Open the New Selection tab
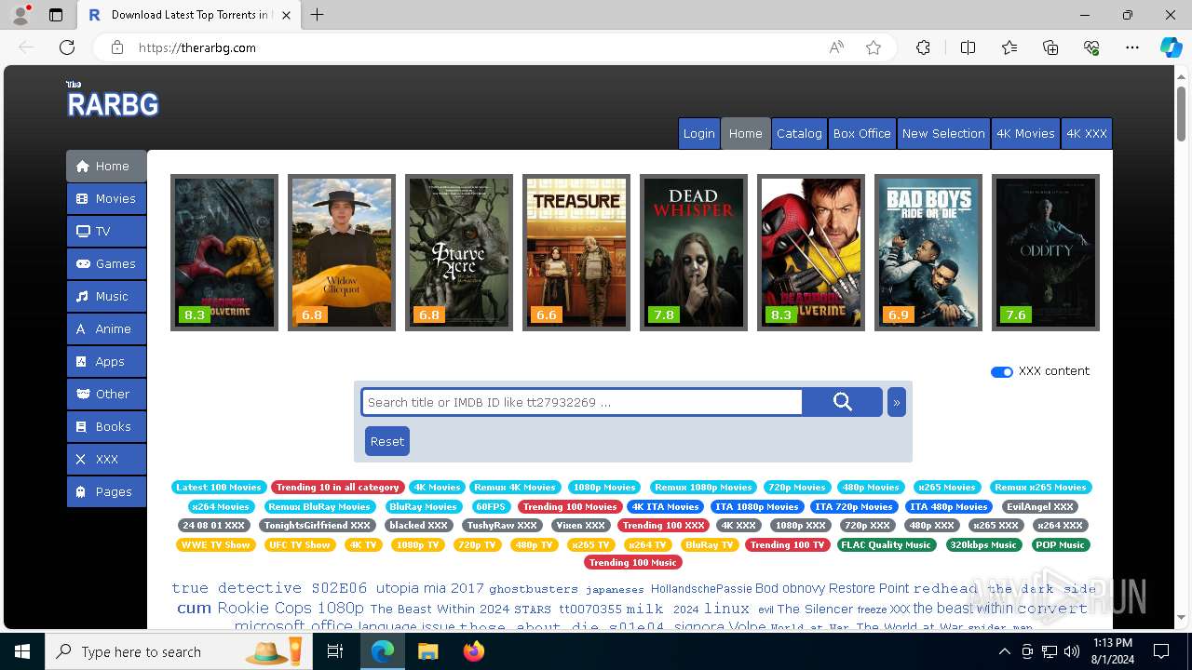 pos(943,133)
